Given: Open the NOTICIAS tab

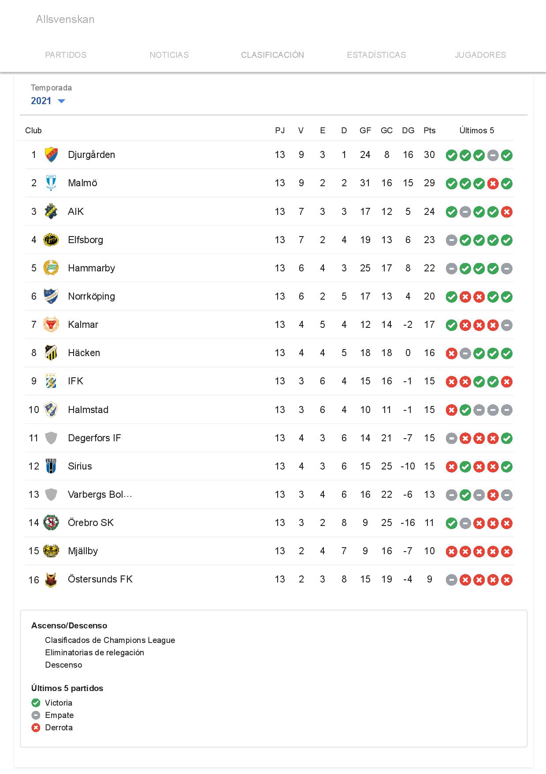Looking at the screenshot, I should click(x=169, y=55).
